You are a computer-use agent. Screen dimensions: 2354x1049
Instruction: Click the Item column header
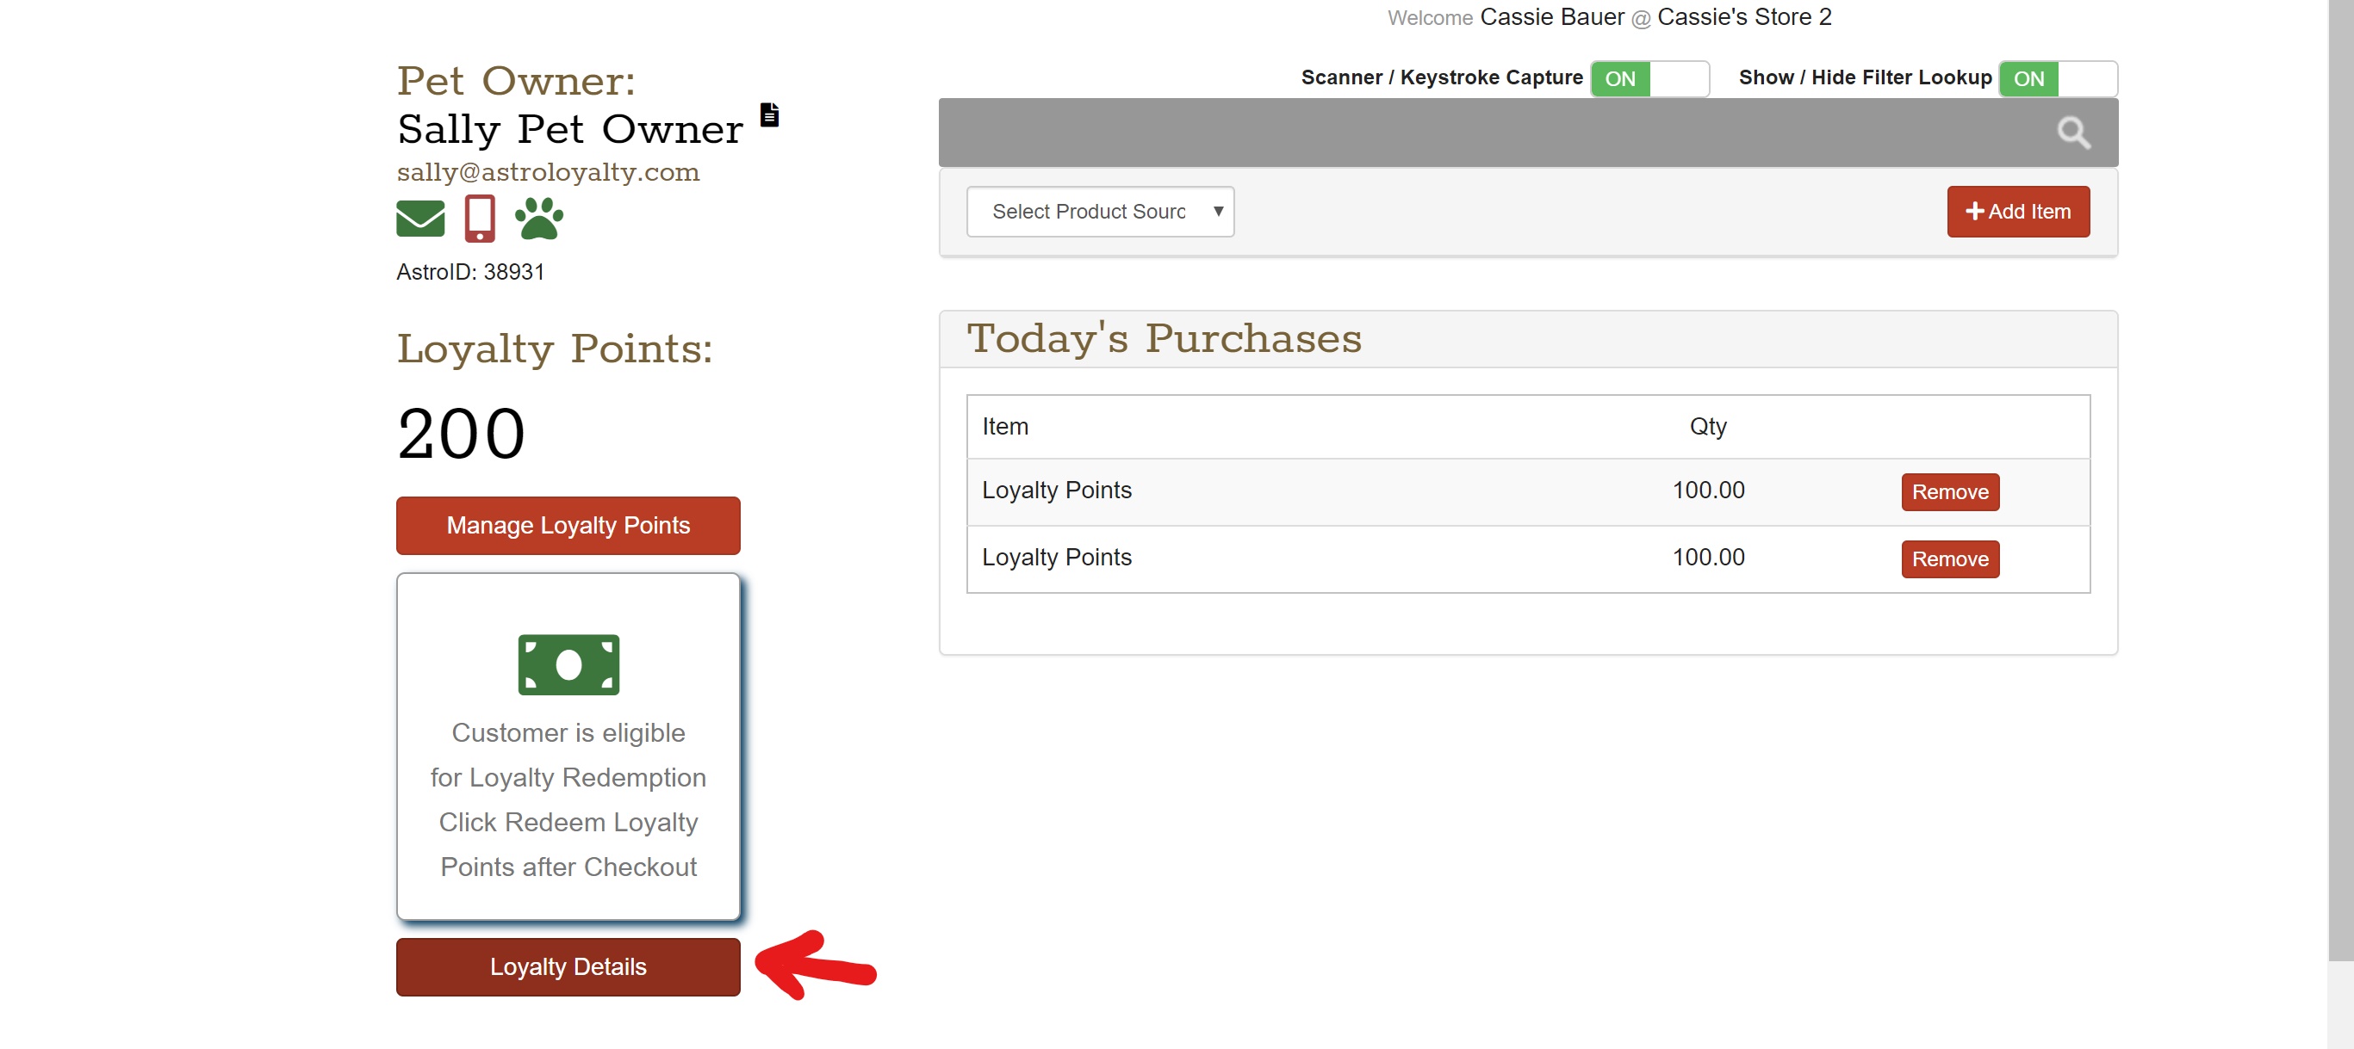click(x=1005, y=426)
